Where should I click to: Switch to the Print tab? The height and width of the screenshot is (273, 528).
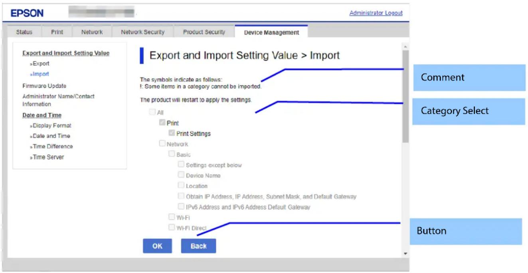pyautogui.click(x=57, y=32)
